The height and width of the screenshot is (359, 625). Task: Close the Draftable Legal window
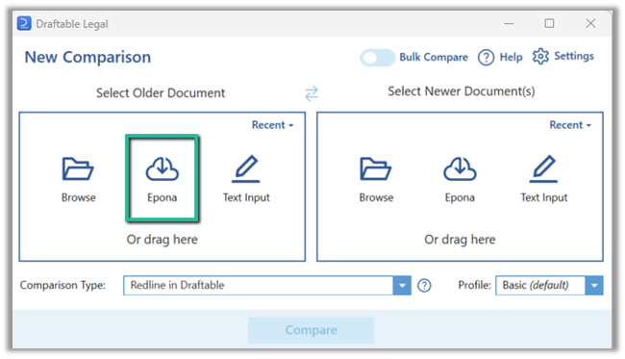click(590, 23)
